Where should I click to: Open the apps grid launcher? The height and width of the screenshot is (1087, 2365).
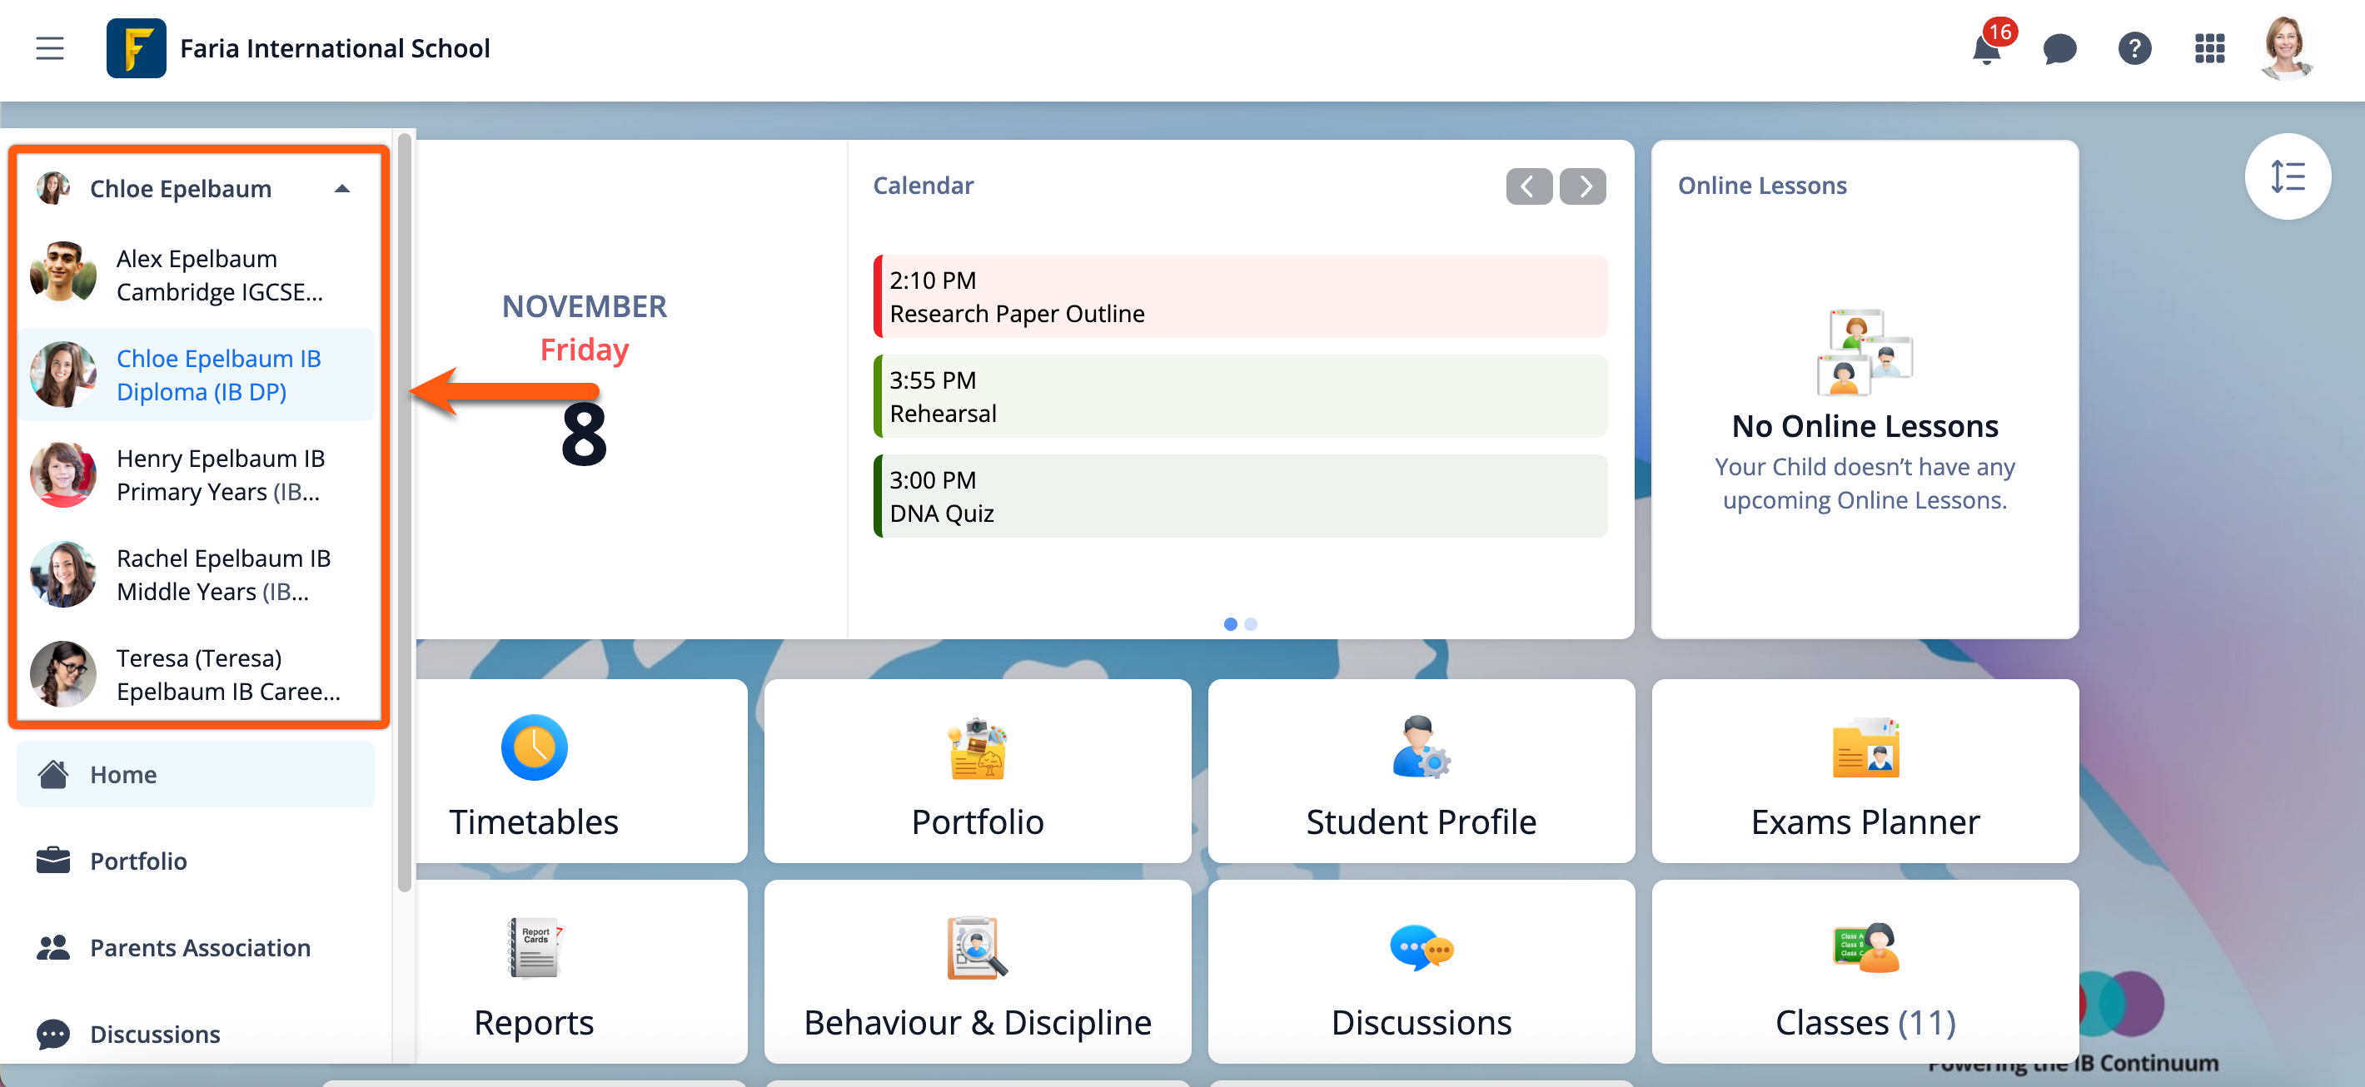[2209, 48]
